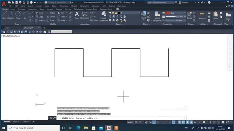Select the Arc tool
The height and width of the screenshot is (131, 234).
[25, 15]
